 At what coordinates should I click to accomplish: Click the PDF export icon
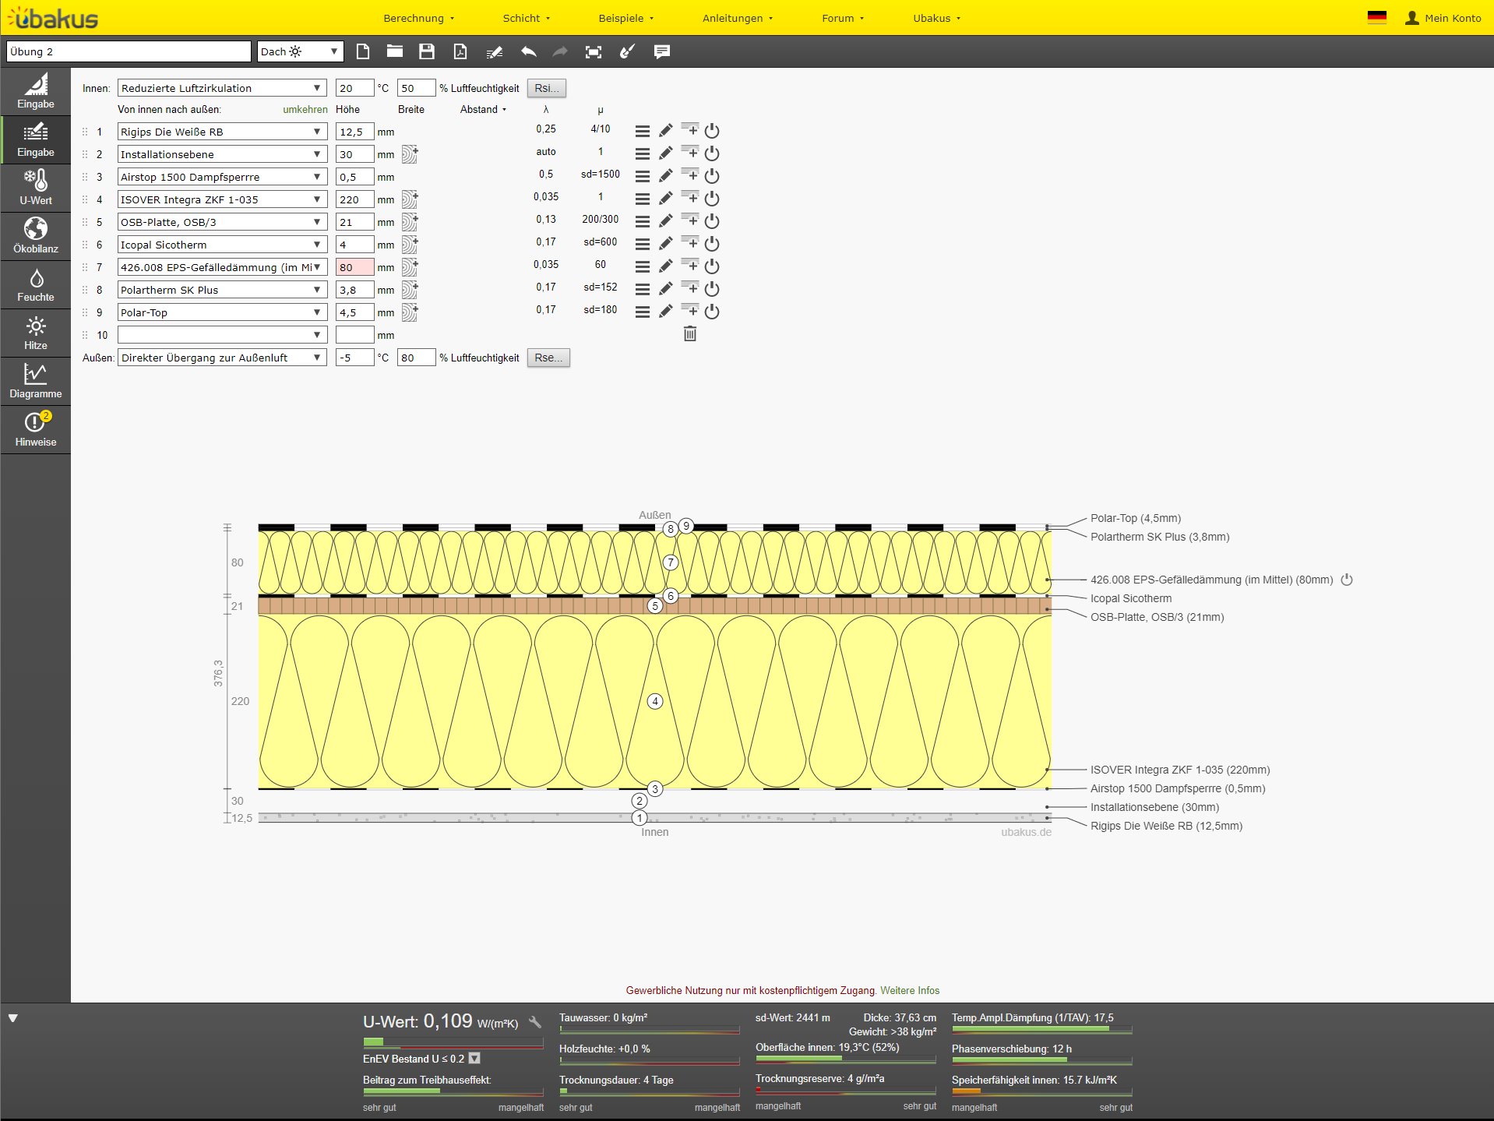click(460, 52)
